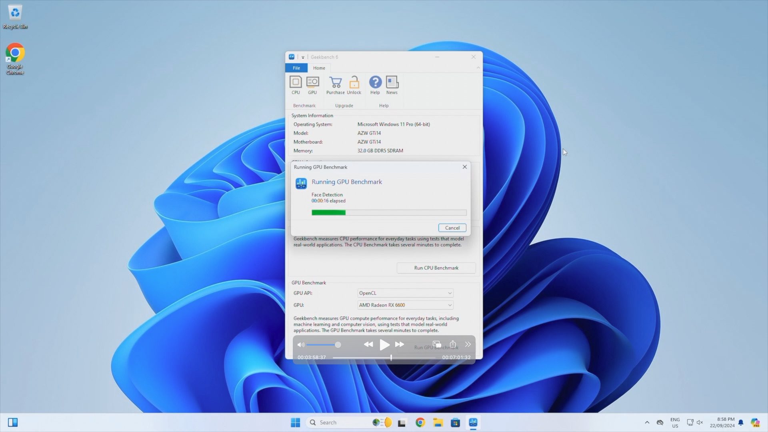
Task: Toggle the notification bell in the system tray
Action: [741, 422]
